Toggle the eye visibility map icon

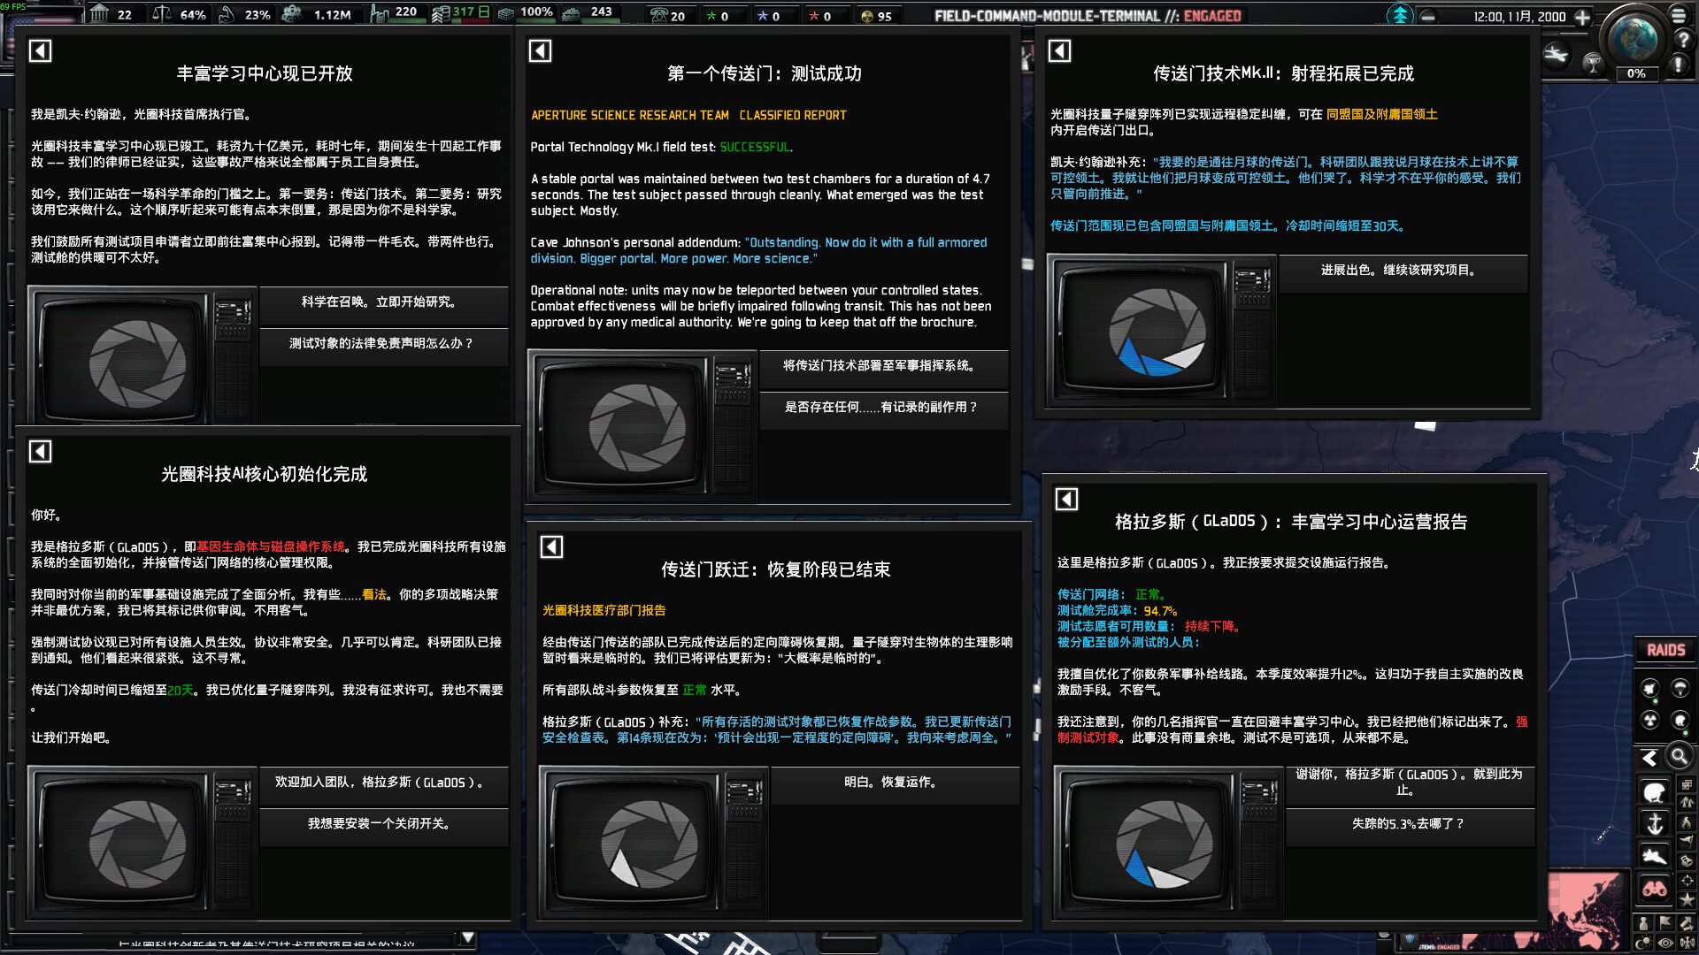1664,943
